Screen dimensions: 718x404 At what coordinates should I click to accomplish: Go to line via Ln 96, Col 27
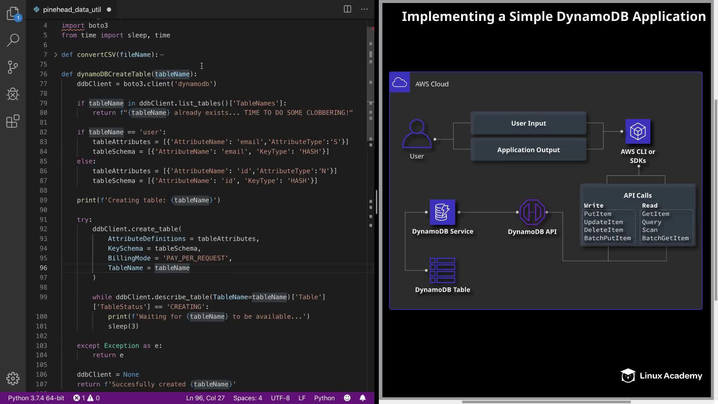click(x=205, y=398)
